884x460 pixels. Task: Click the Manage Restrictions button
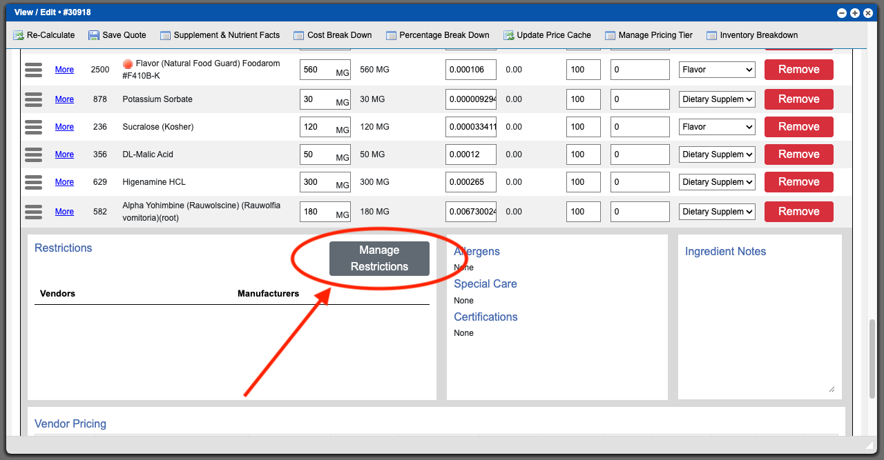coord(379,259)
